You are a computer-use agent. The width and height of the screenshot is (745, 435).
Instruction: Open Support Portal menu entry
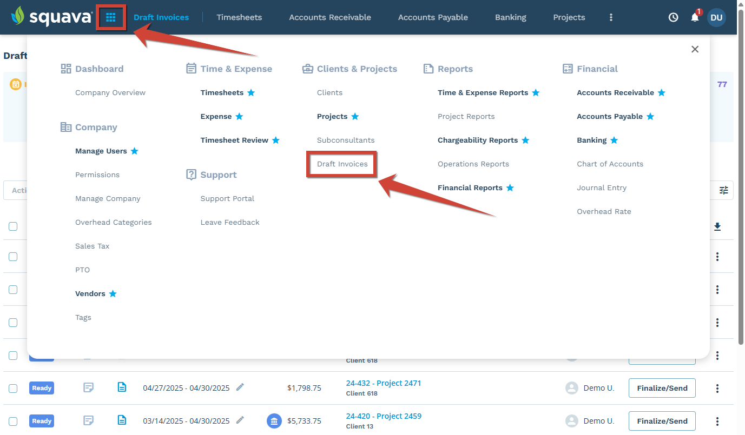(x=227, y=198)
